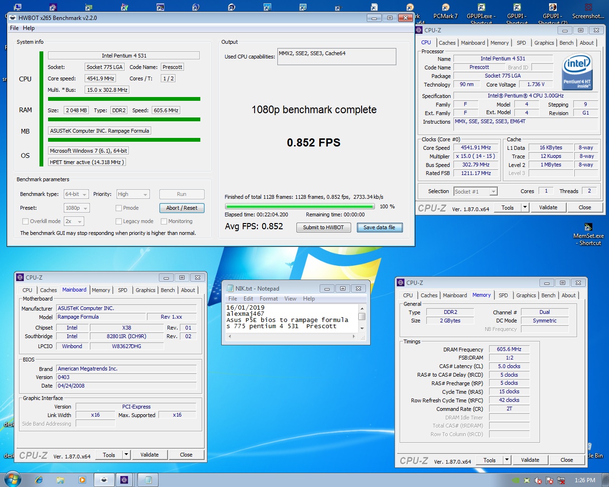Image resolution: width=609 pixels, height=487 pixels.
Task: Open the Benchmark type 64-bit dropdown
Action: click(x=76, y=194)
